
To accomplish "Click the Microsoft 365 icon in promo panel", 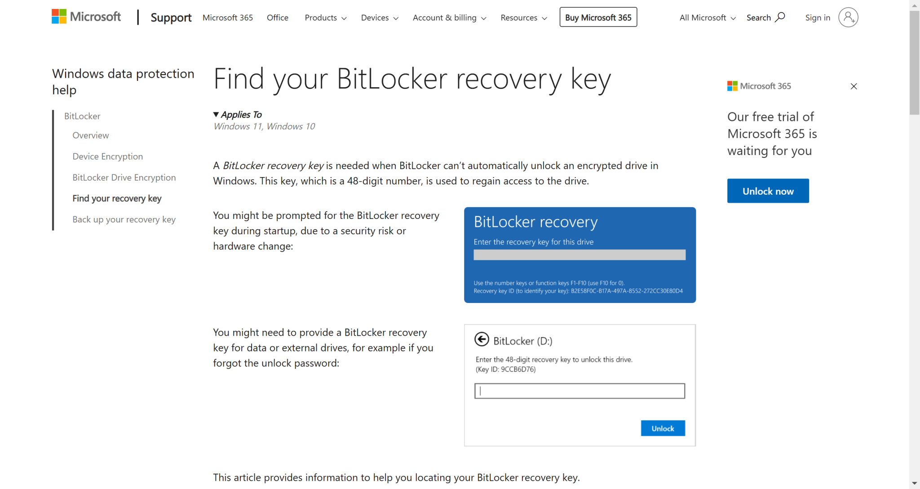I will click(733, 85).
